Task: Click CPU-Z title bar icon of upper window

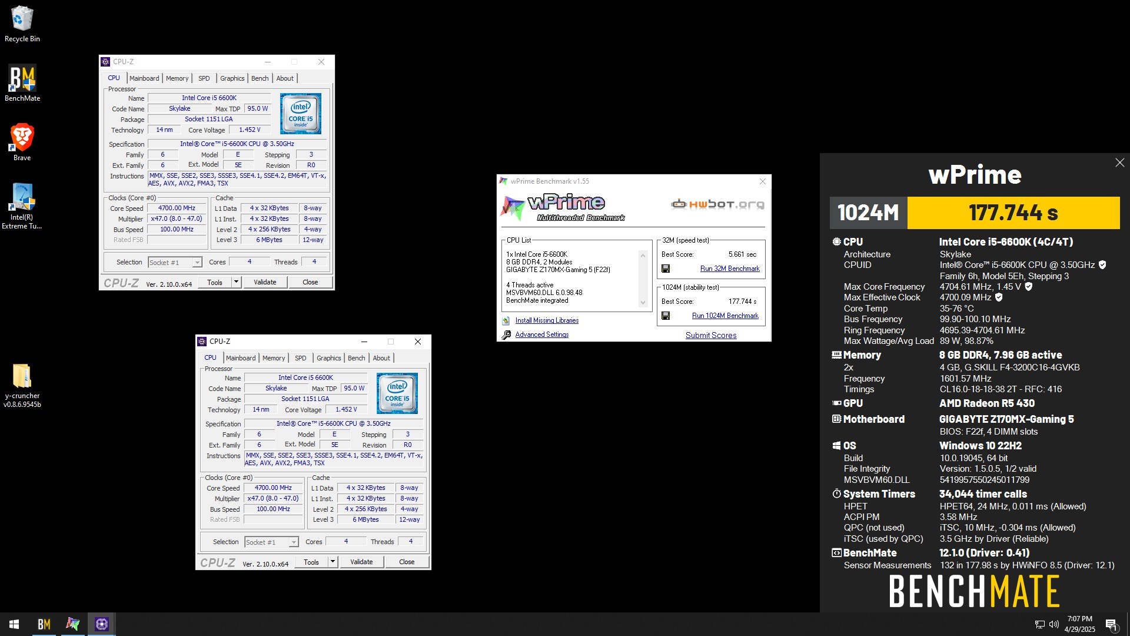Action: pos(105,62)
